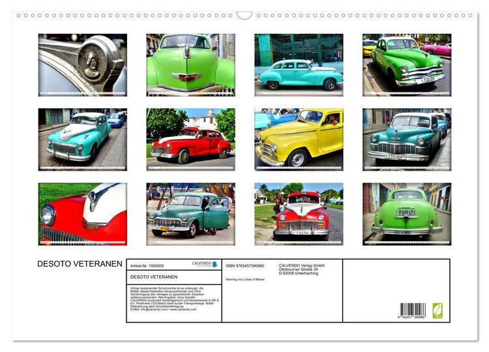Open the yellow car with driver photo
The width and height of the screenshot is (489, 352).
pos(299,139)
